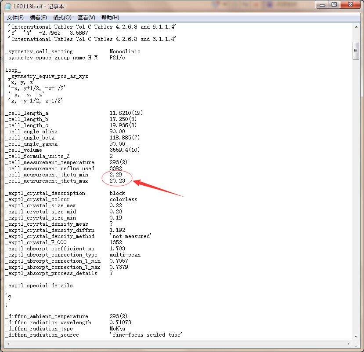Click the text '_symmetry_cell_setting'

coord(39,51)
